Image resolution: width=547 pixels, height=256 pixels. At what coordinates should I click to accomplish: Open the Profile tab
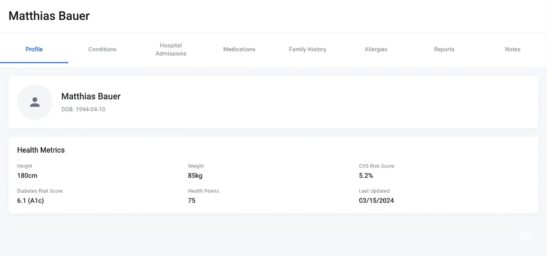point(34,49)
